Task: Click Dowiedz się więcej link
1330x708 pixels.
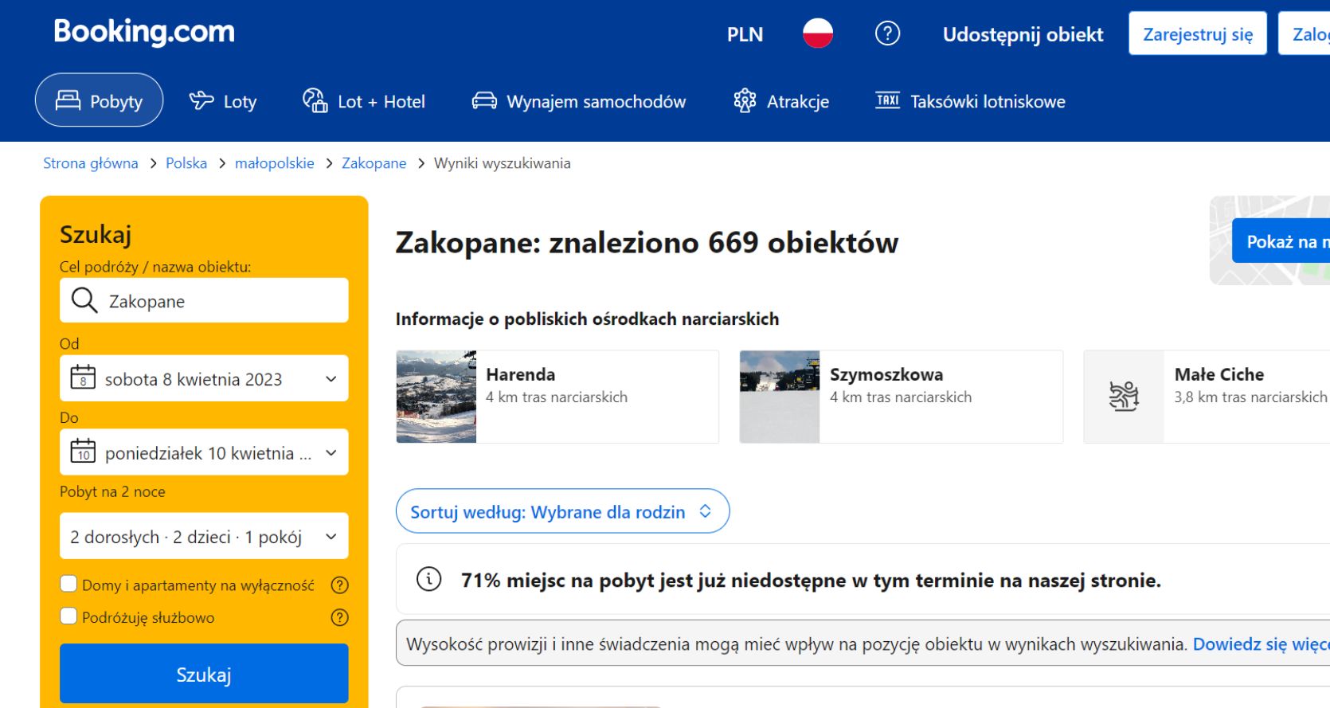Action: 1262,644
